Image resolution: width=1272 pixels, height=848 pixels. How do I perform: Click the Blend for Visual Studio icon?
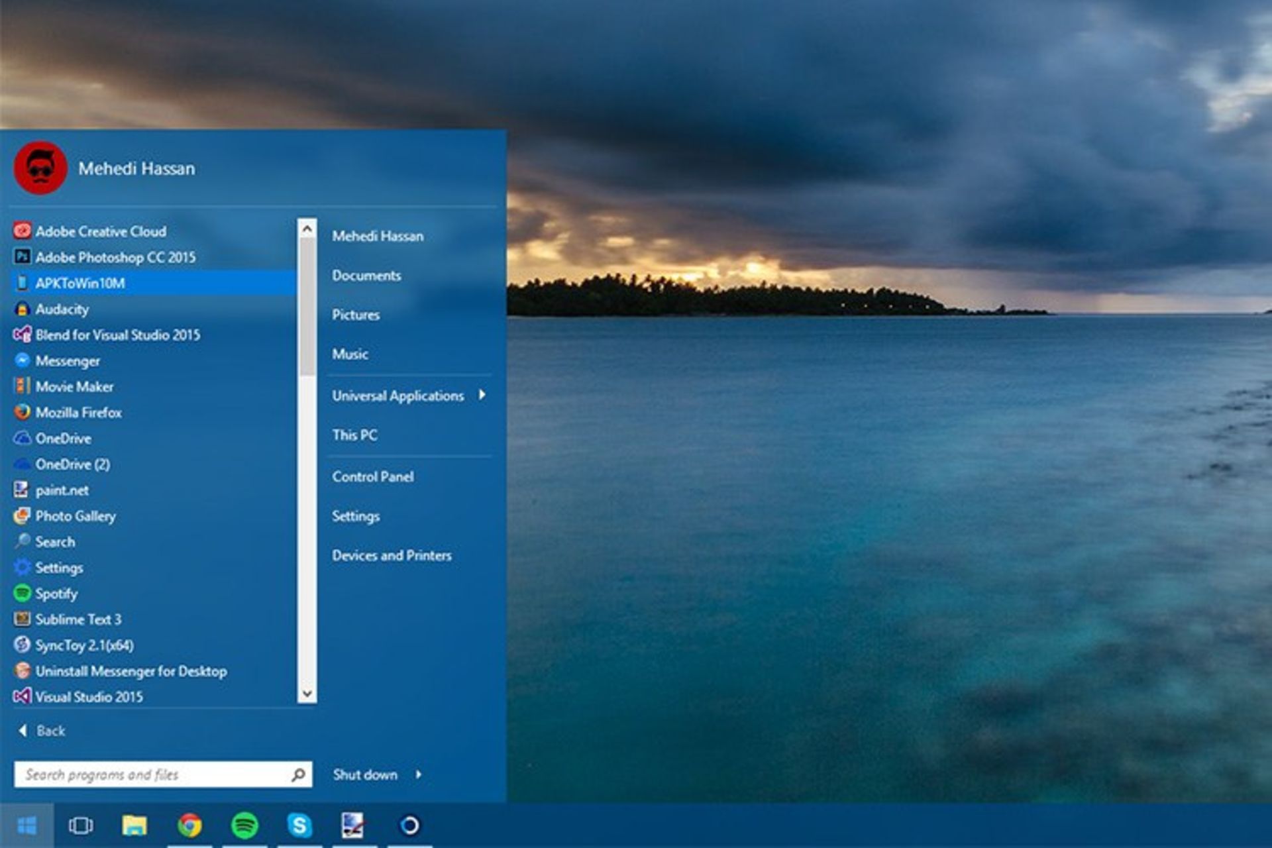(x=23, y=335)
